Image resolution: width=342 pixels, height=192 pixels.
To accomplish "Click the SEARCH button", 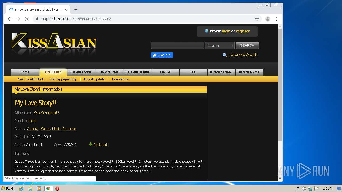I will point(247,45).
